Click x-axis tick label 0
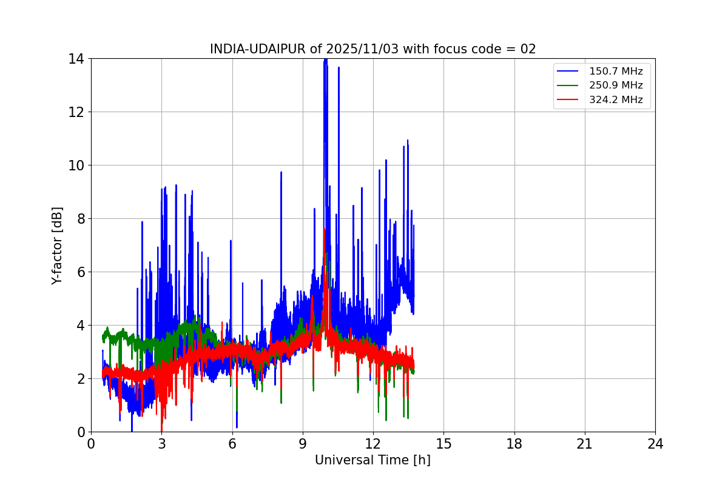 tap(91, 444)
